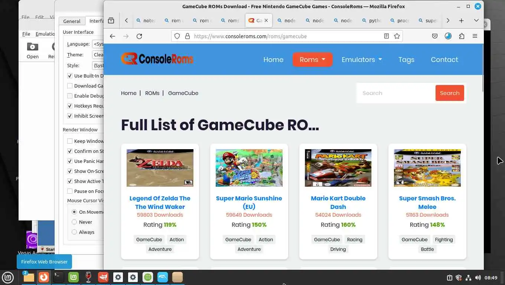The height and width of the screenshot is (285, 505).
Task: Select On Movement cursor visibility radio
Action: coord(74,212)
